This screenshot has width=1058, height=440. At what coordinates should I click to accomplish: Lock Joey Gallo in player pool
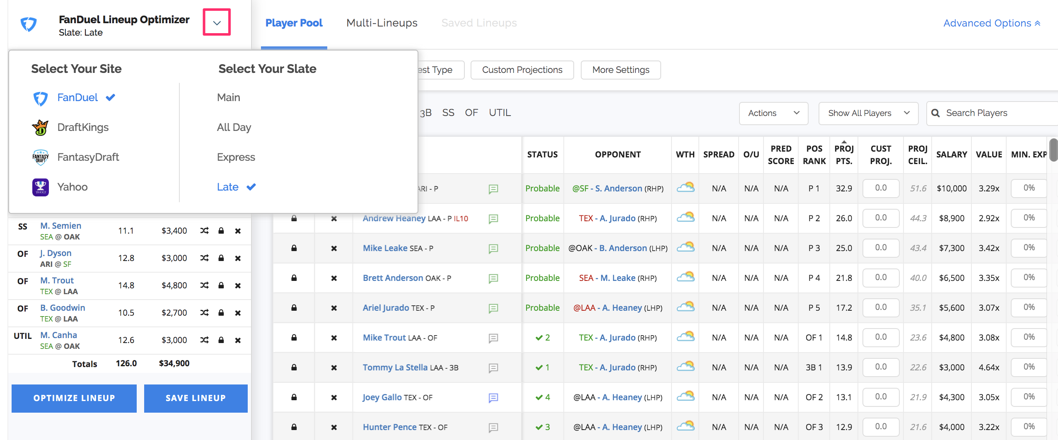294,397
